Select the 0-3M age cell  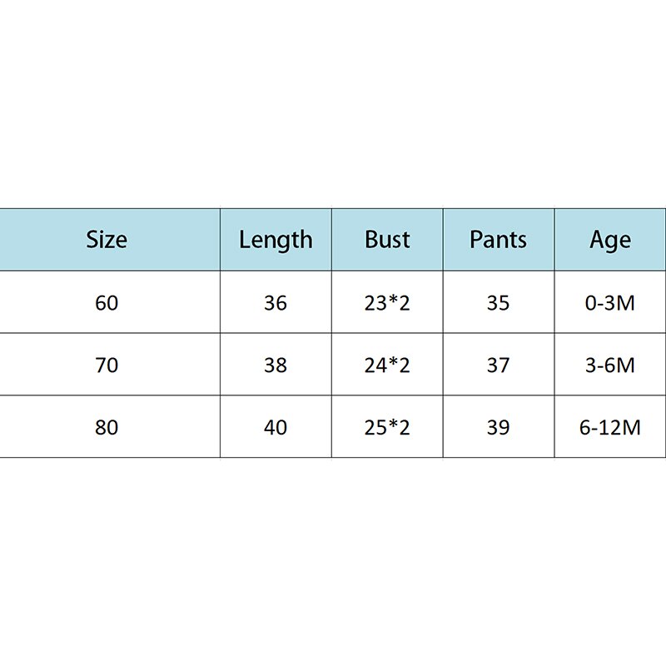[x=610, y=302]
